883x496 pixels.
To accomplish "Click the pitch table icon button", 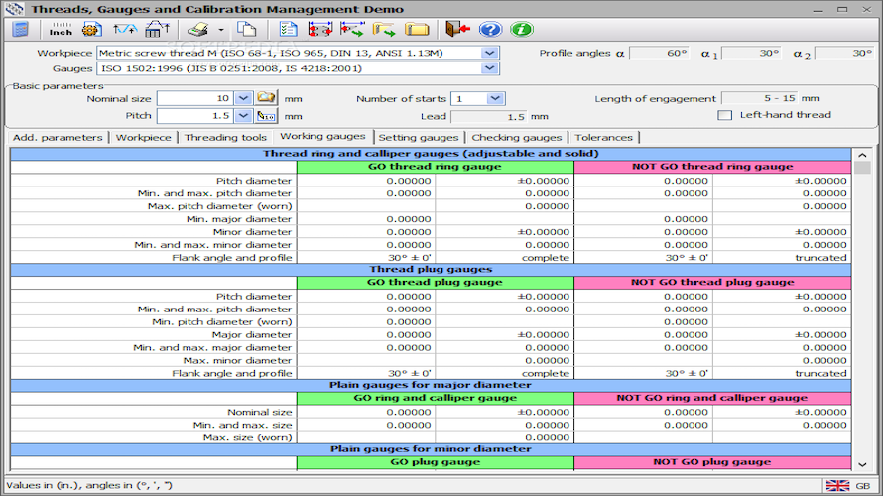I will 266,116.
